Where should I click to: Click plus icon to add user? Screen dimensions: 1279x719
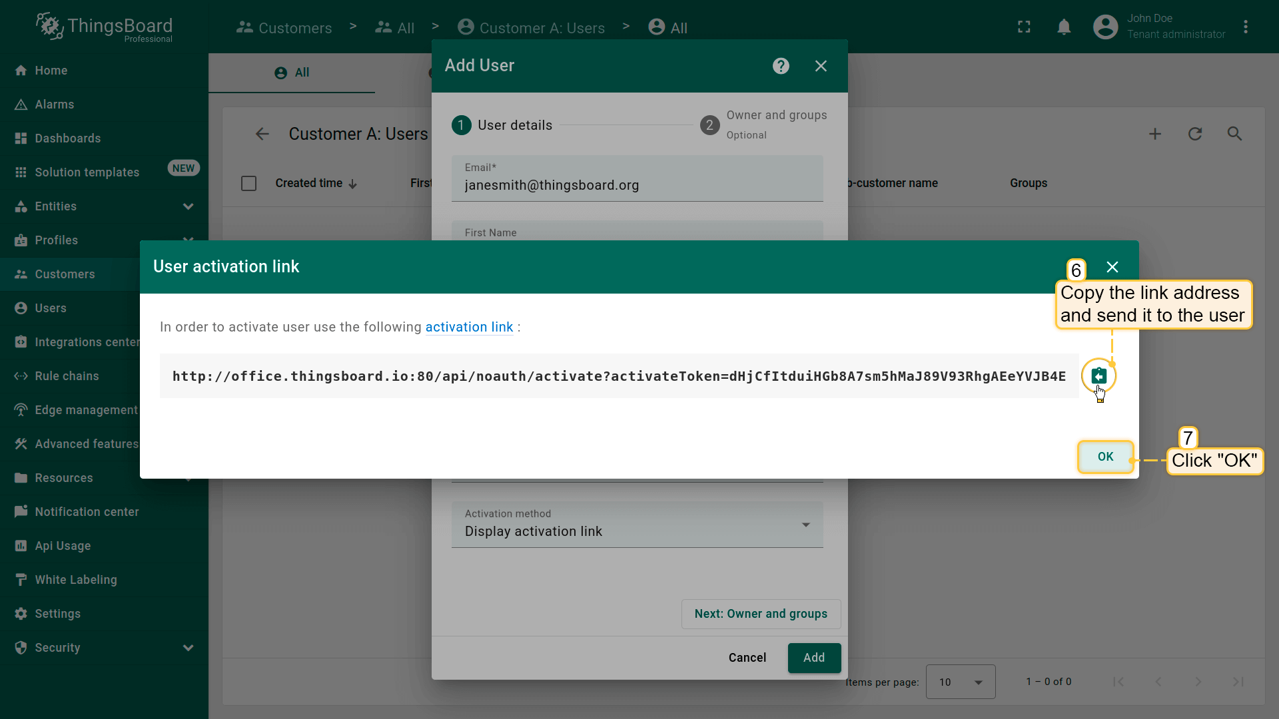point(1155,134)
